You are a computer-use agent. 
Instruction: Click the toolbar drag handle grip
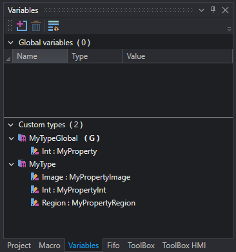(x=10, y=26)
